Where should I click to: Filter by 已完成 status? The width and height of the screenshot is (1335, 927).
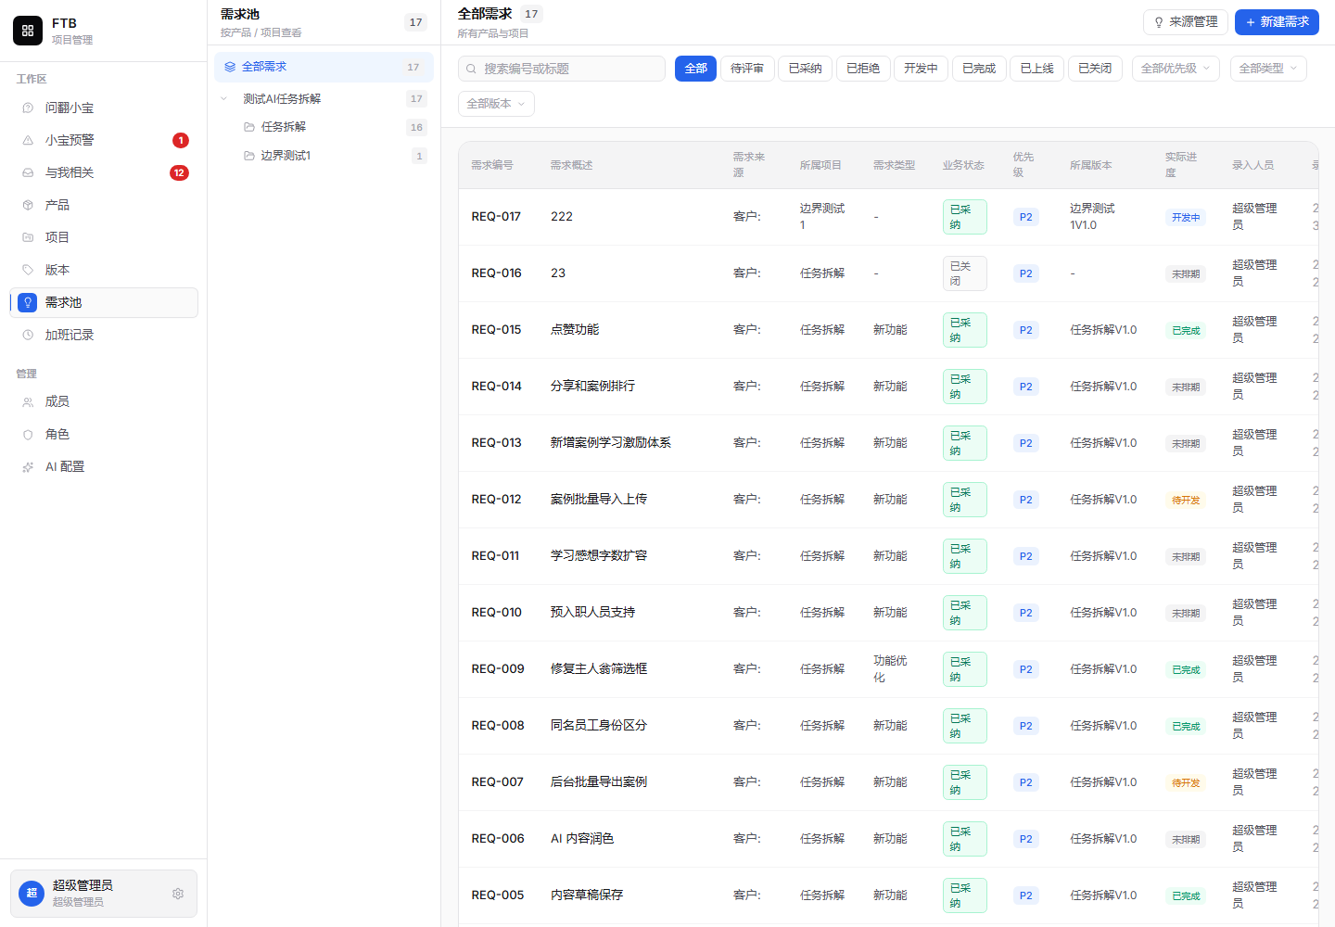coord(979,69)
